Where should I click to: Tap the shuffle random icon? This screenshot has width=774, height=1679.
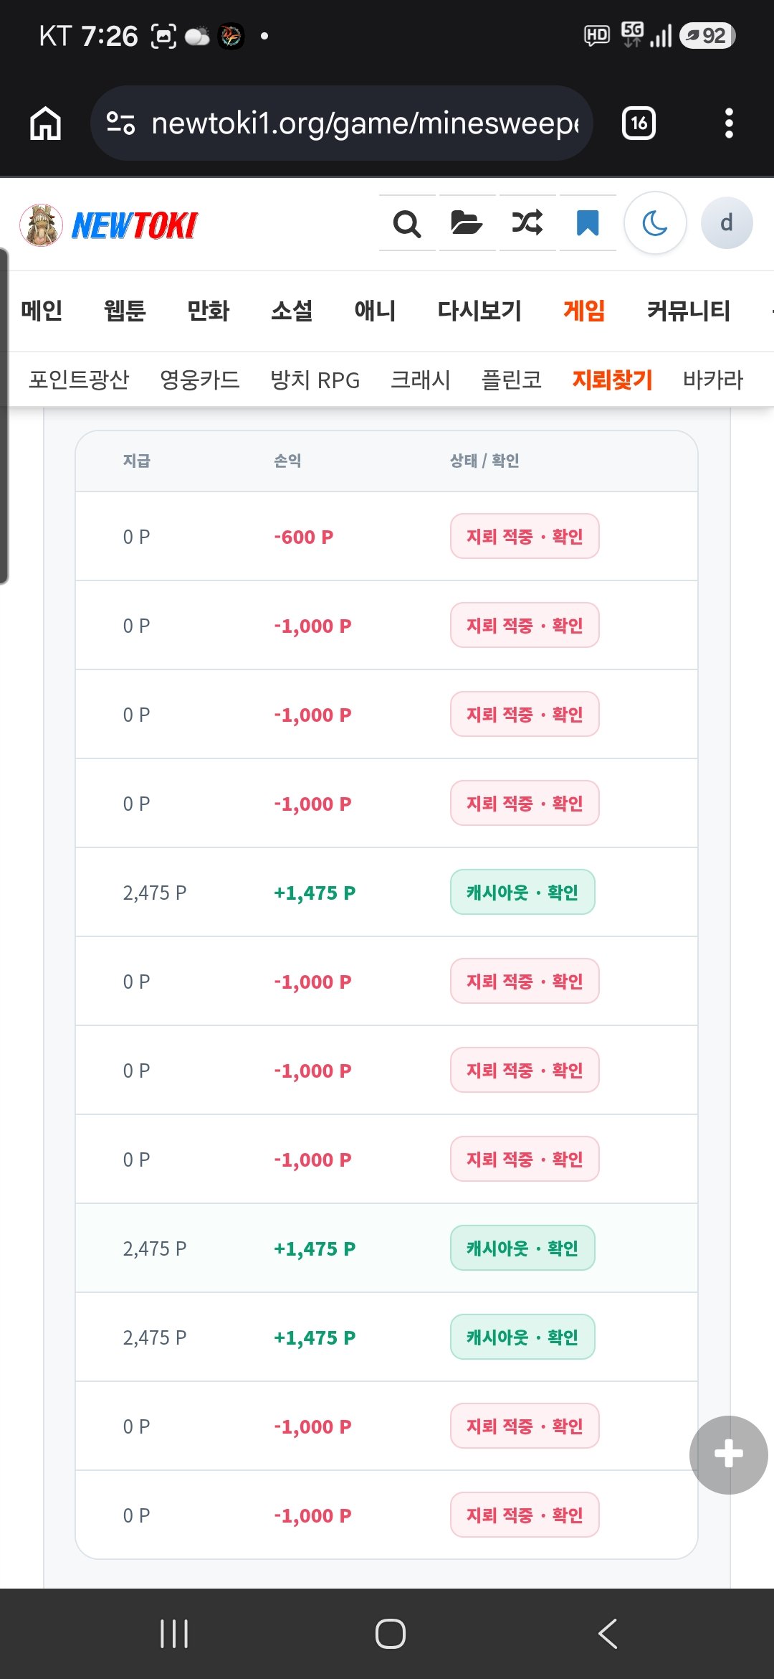(x=527, y=223)
